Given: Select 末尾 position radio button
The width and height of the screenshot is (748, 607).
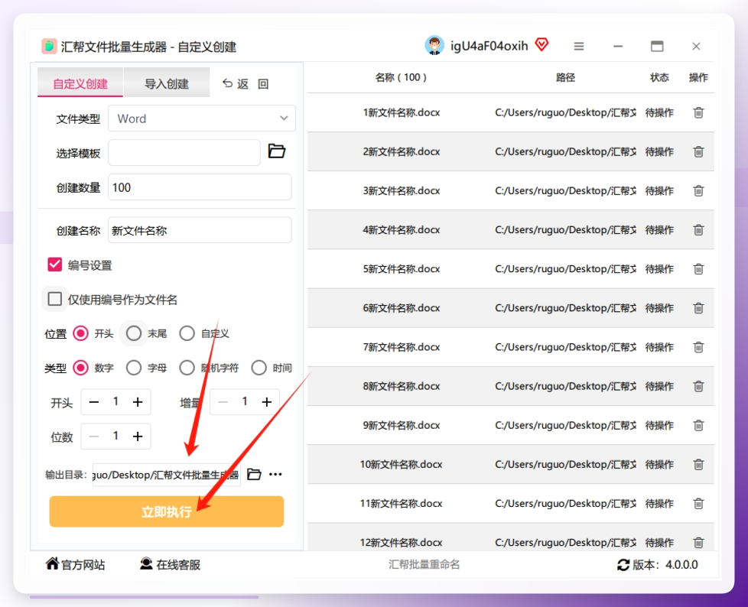Looking at the screenshot, I should coord(134,333).
